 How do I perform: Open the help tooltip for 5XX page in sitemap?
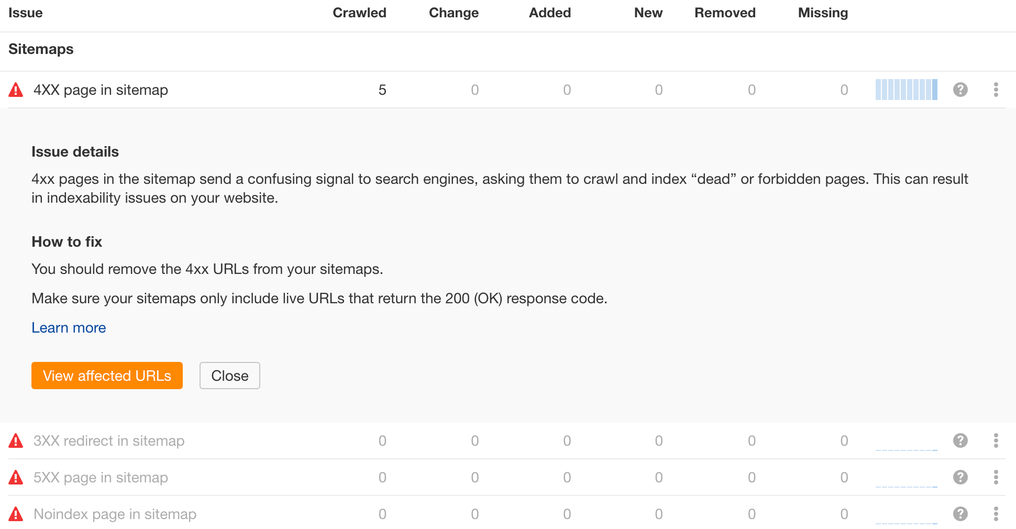coord(960,477)
